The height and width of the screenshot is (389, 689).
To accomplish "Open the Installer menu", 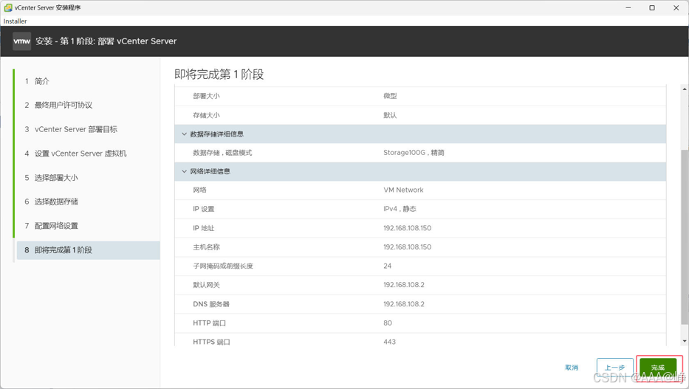I will point(15,21).
